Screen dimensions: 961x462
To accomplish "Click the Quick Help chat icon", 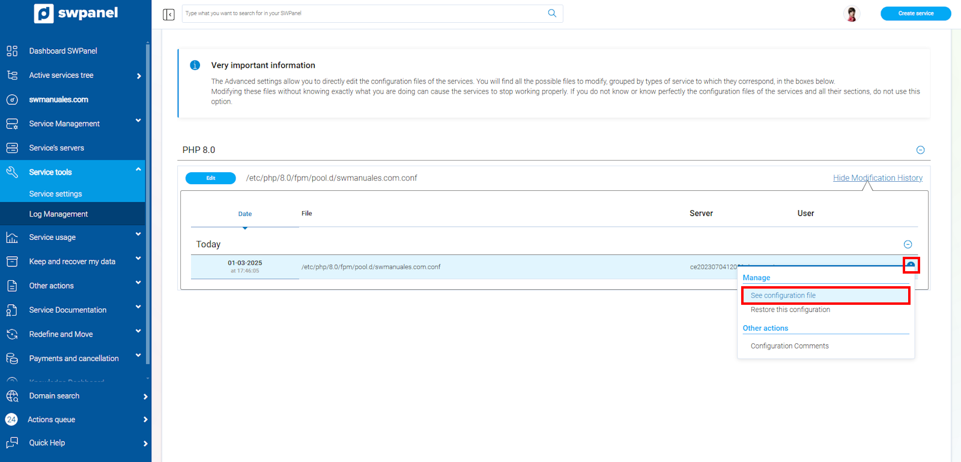I will point(12,443).
